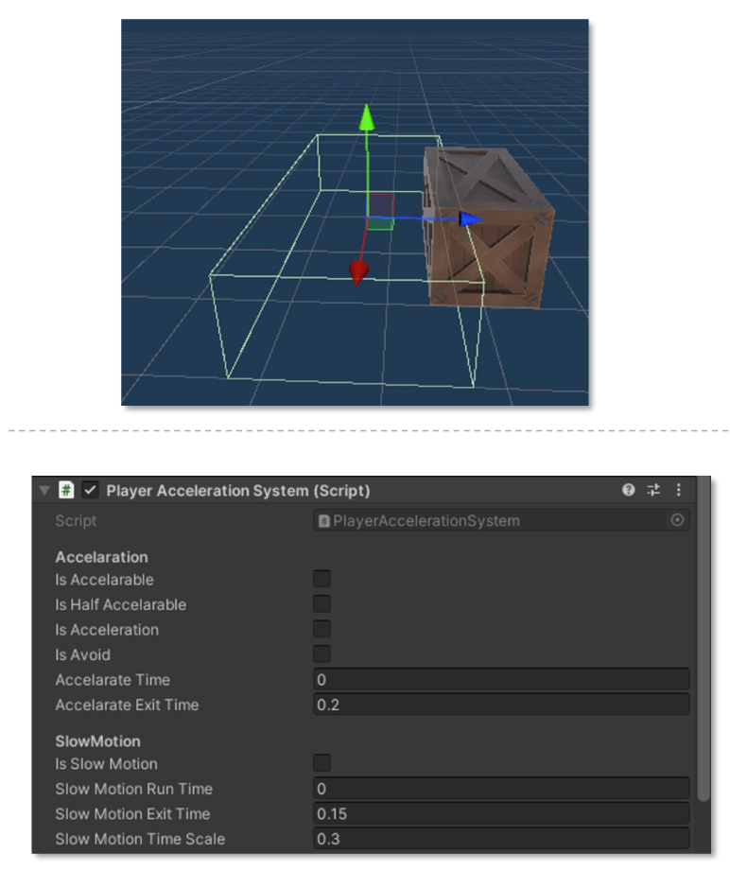Disable the Player Acceleration System component checkbox
This screenshot has height=871, width=730.
tap(91, 490)
